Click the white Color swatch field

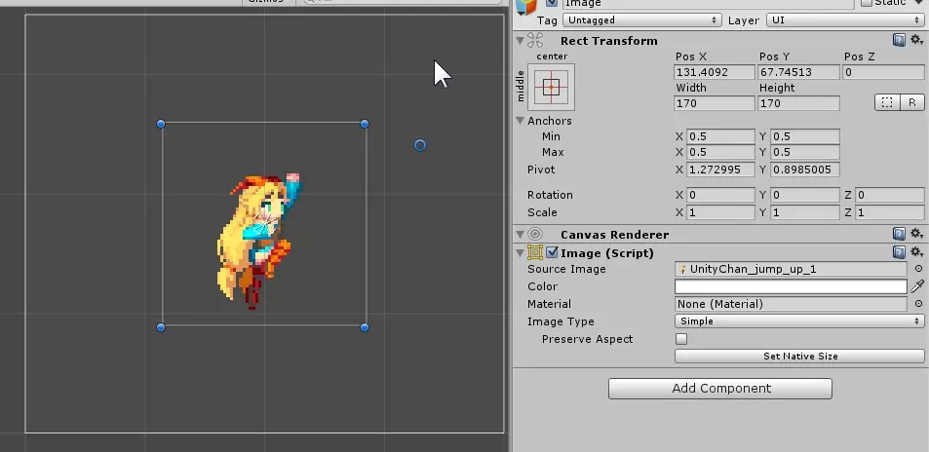791,286
